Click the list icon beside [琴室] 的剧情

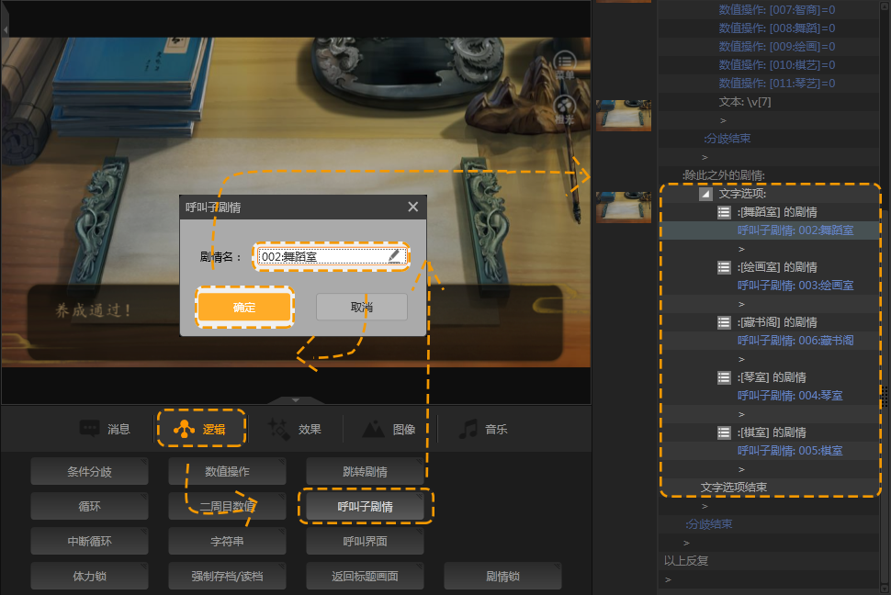724,377
